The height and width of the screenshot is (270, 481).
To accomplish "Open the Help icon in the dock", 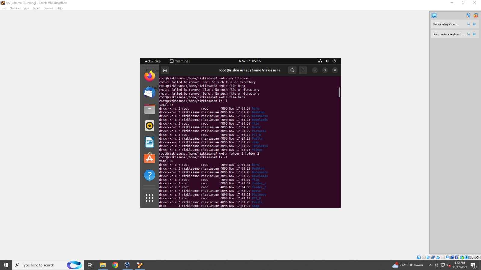I will [149, 175].
